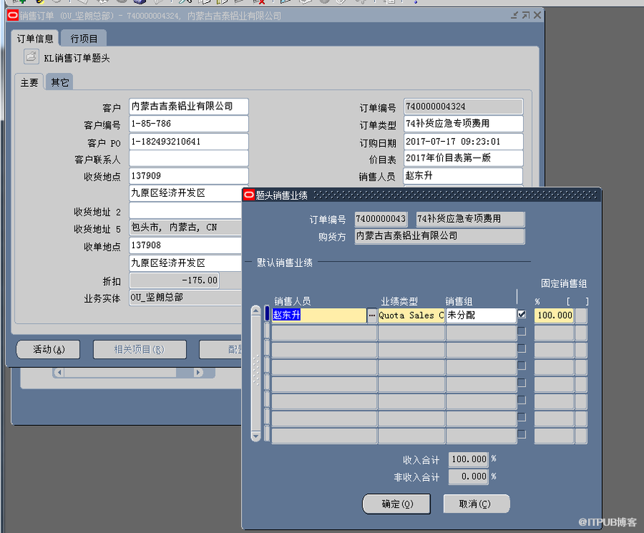Image resolution: width=644 pixels, height=533 pixels.
Task: Open the salesperson list of values ellipsis button
Action: 372,315
